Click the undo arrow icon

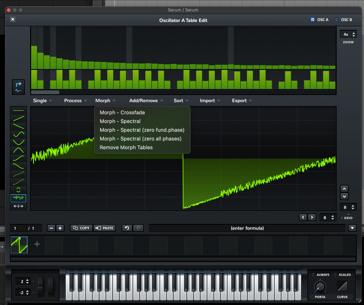point(127,228)
